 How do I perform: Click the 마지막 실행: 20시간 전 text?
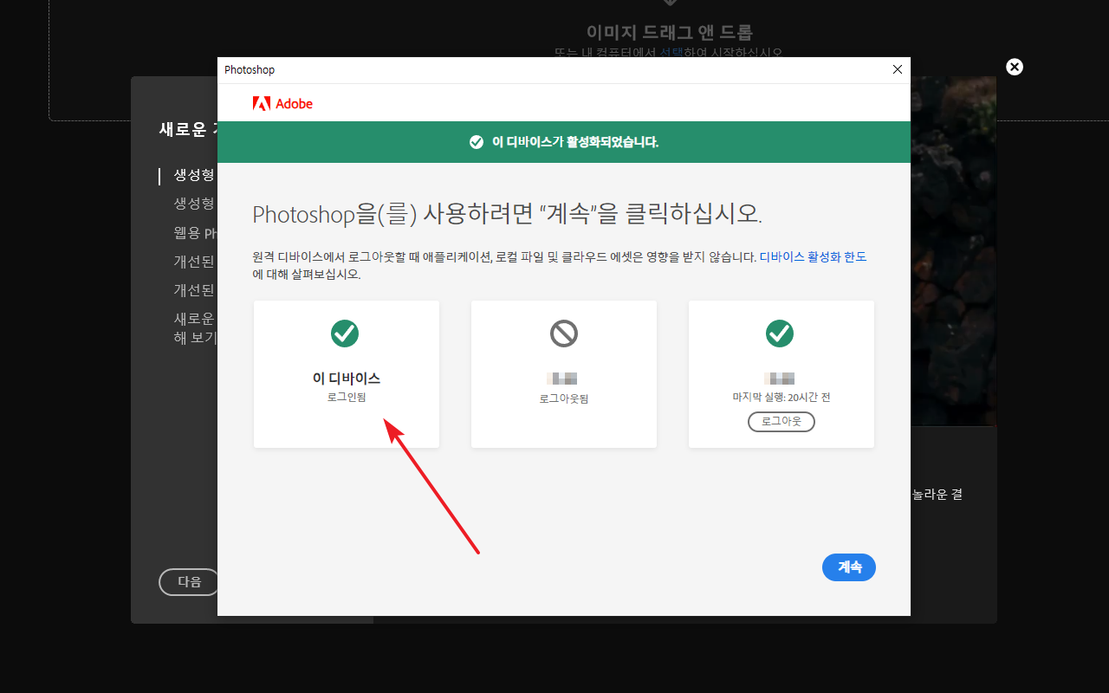pyautogui.click(x=781, y=397)
